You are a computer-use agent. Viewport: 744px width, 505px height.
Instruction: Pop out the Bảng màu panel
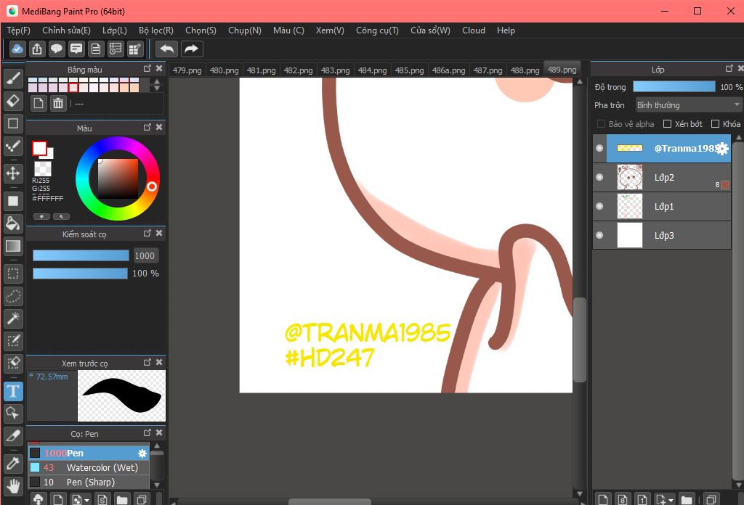(147, 69)
